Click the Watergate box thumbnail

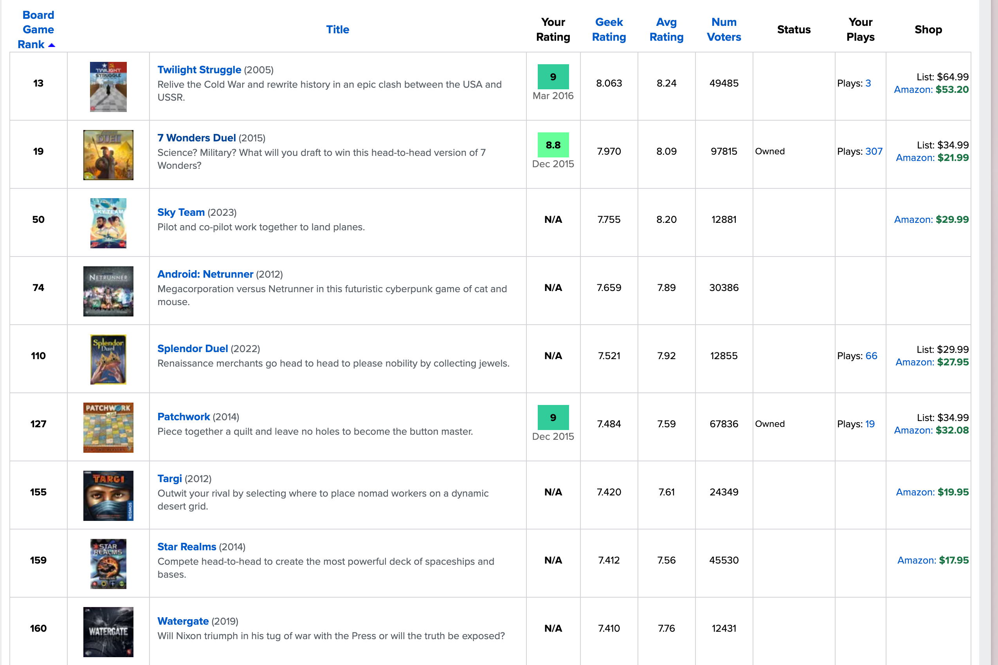coord(108,632)
